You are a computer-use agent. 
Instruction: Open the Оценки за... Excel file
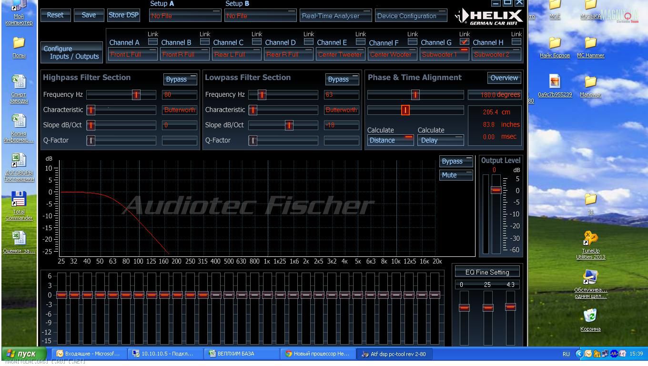pos(19,242)
